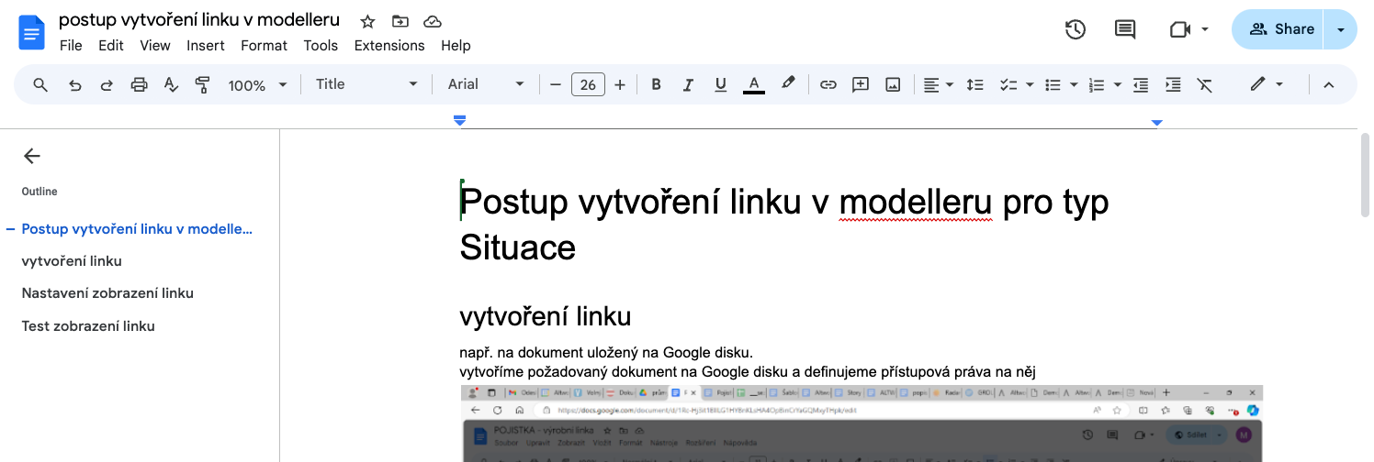1374x462 pixels.
Task: Open the Insert menu
Action: click(x=206, y=46)
